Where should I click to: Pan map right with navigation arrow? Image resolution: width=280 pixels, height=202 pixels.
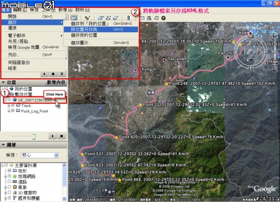pos(259,52)
